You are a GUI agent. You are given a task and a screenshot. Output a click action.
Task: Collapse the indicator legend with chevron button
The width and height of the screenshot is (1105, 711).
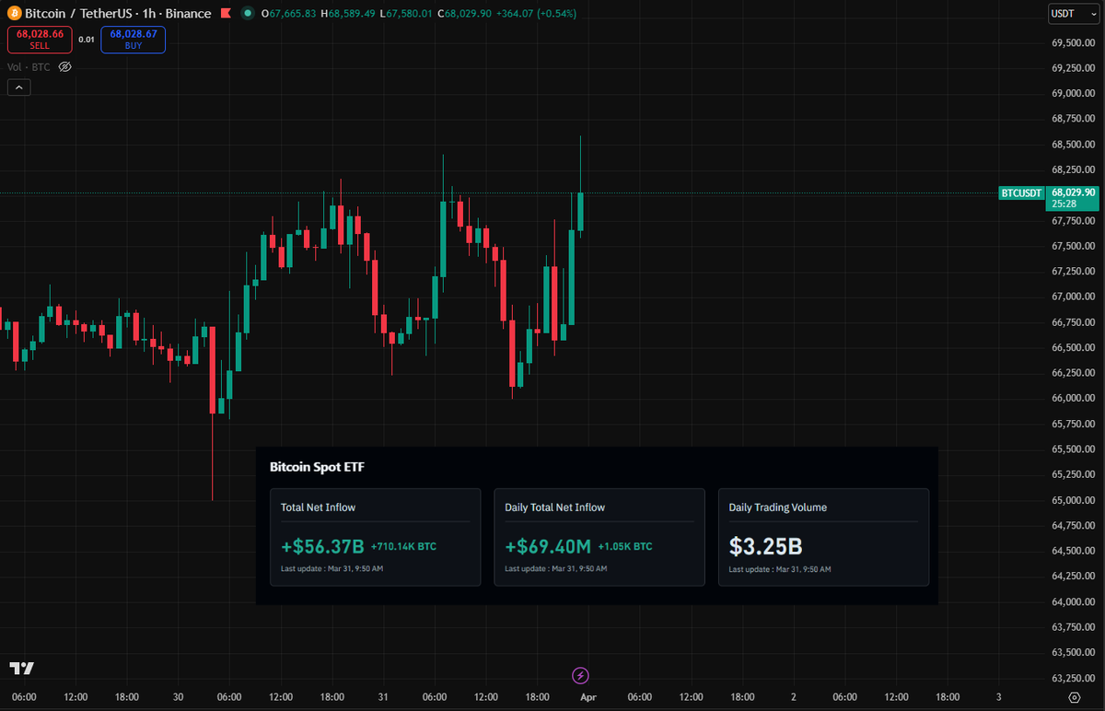tap(19, 87)
